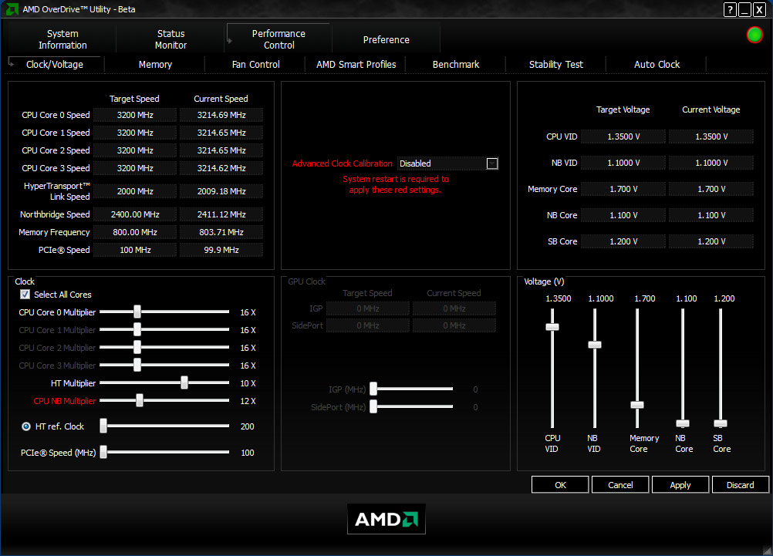773x556 pixels.
Task: Open the help question mark button
Action: [730, 9]
